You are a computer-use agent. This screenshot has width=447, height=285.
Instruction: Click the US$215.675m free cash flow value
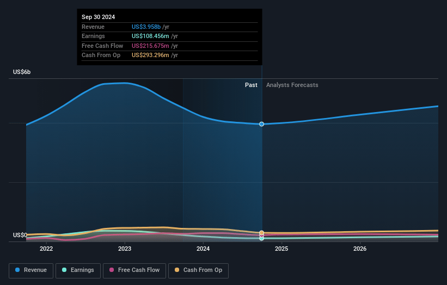click(x=150, y=46)
